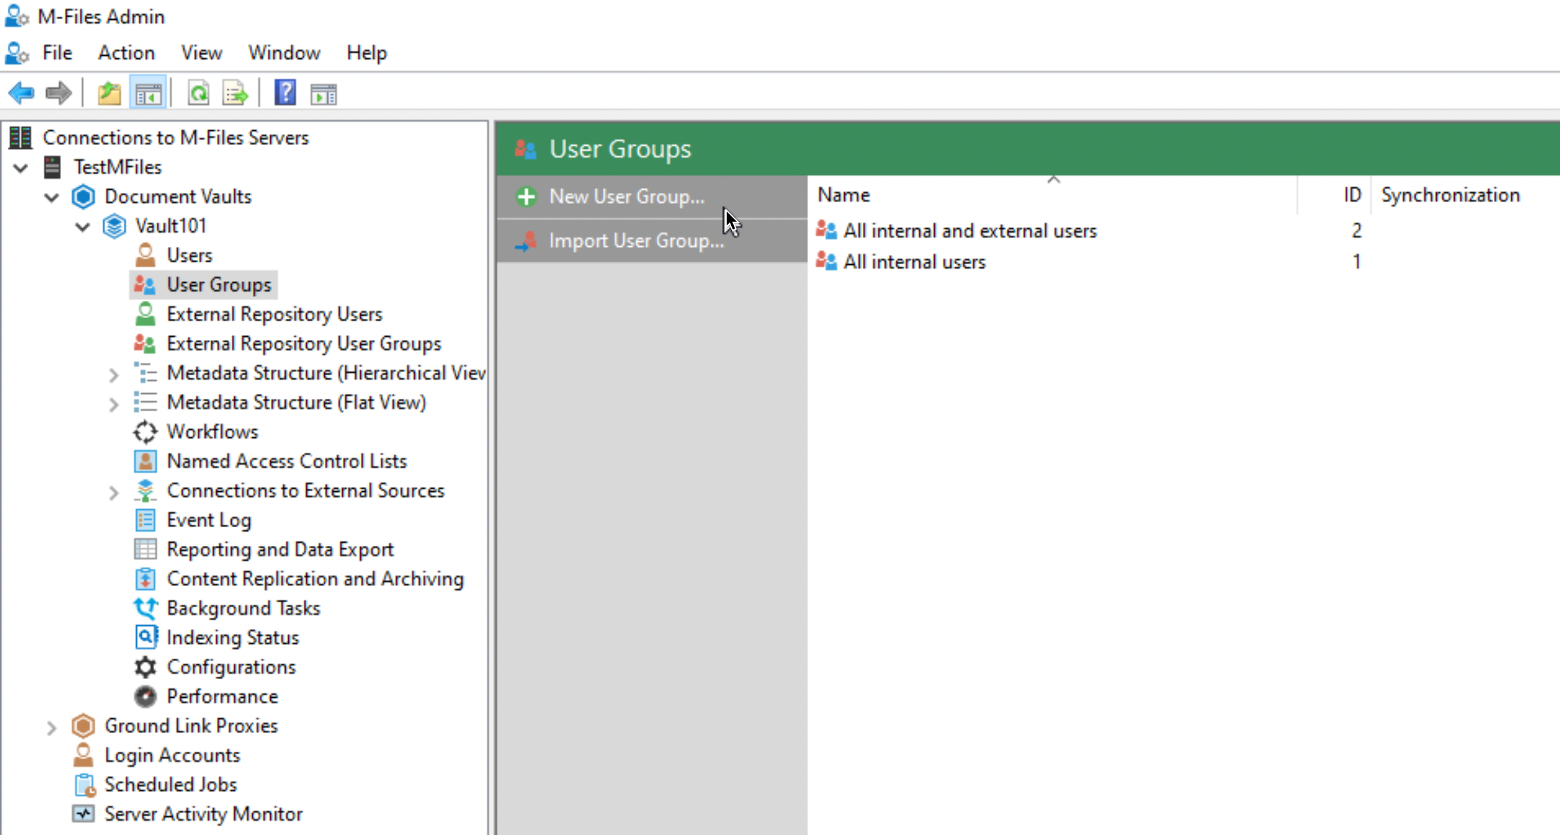1560x835 pixels.
Task: Open the Help question mark icon
Action: pyautogui.click(x=285, y=93)
